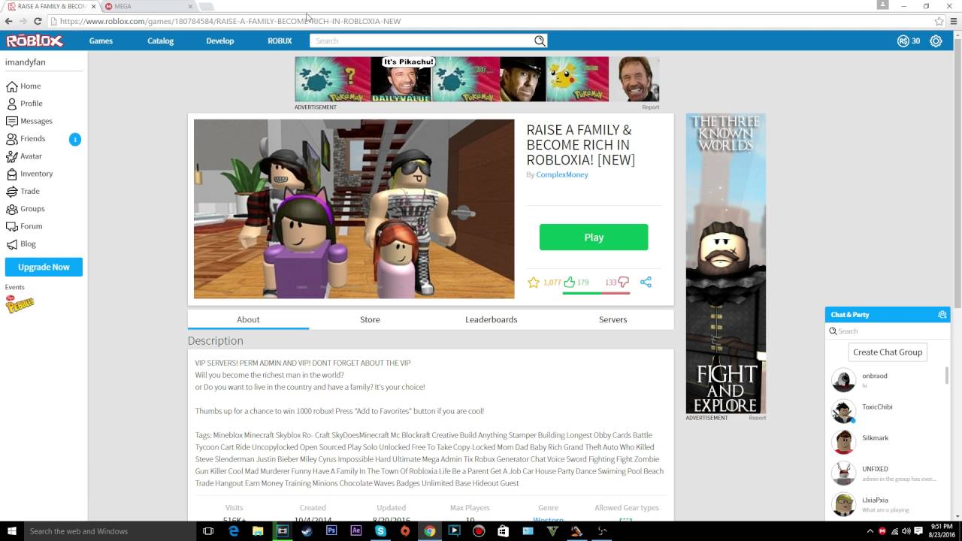Screen dimensions: 962x541
Task: Click the imandyfan username
Action: tap(24, 62)
